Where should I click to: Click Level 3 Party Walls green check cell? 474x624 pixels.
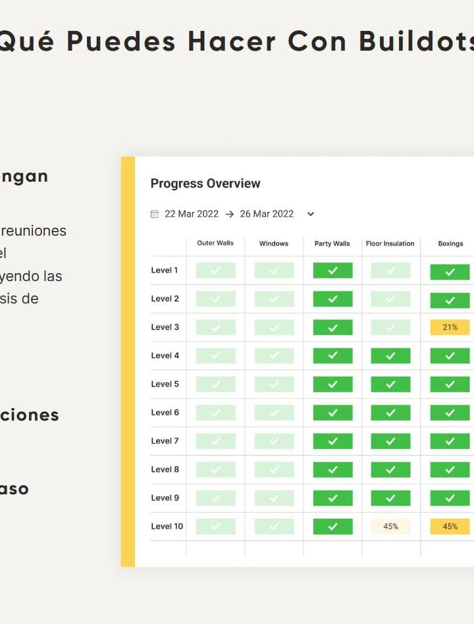tap(332, 328)
